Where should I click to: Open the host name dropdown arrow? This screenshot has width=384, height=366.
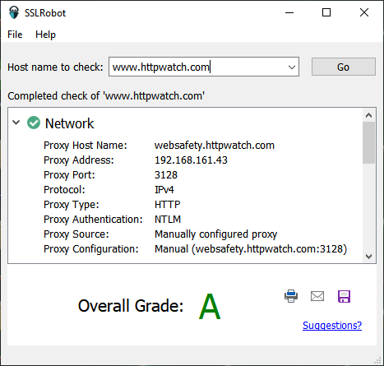tap(292, 67)
